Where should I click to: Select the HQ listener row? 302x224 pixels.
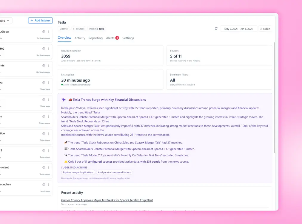(x=26, y=52)
